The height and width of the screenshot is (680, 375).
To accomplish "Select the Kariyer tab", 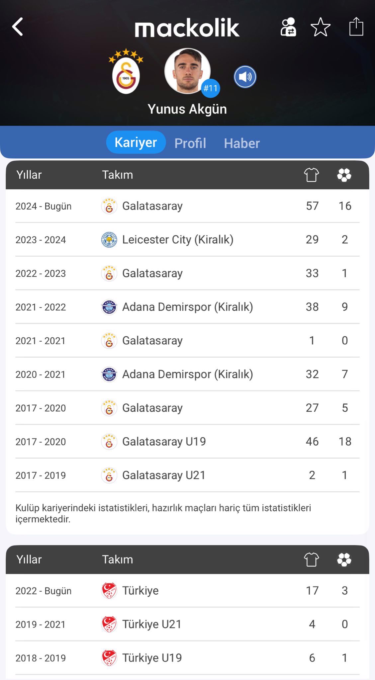I will click(x=136, y=142).
